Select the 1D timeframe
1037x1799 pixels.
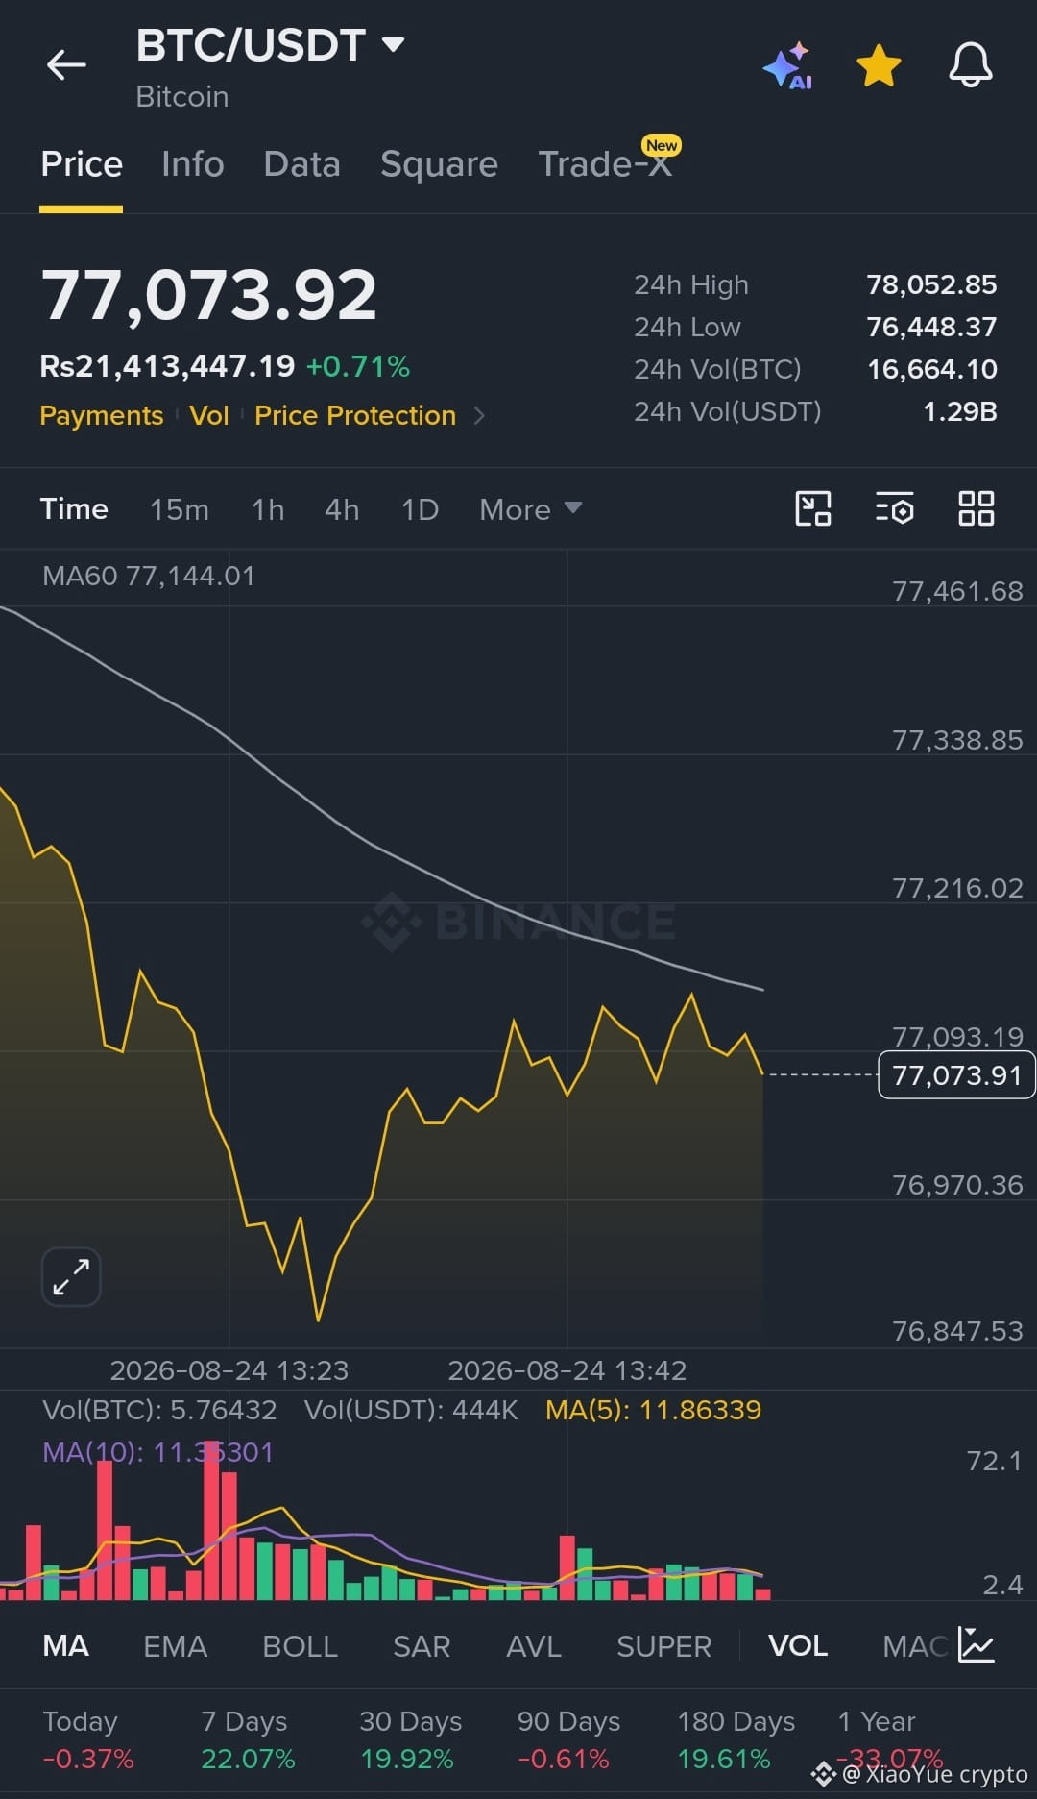[420, 509]
